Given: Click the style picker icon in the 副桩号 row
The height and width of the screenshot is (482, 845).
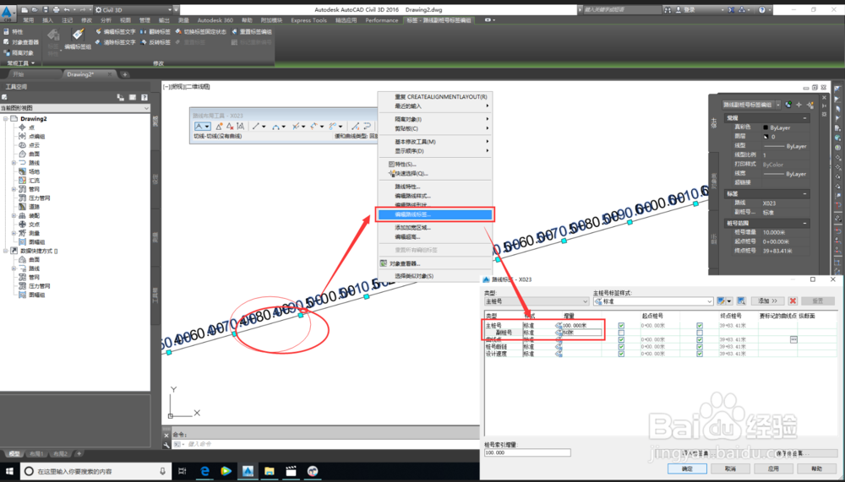Looking at the screenshot, I should (x=559, y=333).
